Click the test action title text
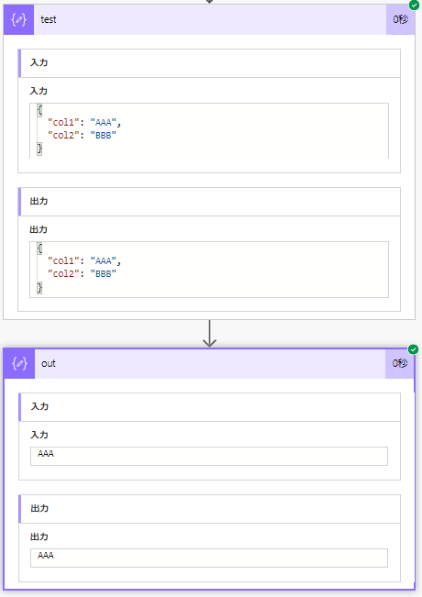Screen dimensions: 422x597 (x=49, y=19)
